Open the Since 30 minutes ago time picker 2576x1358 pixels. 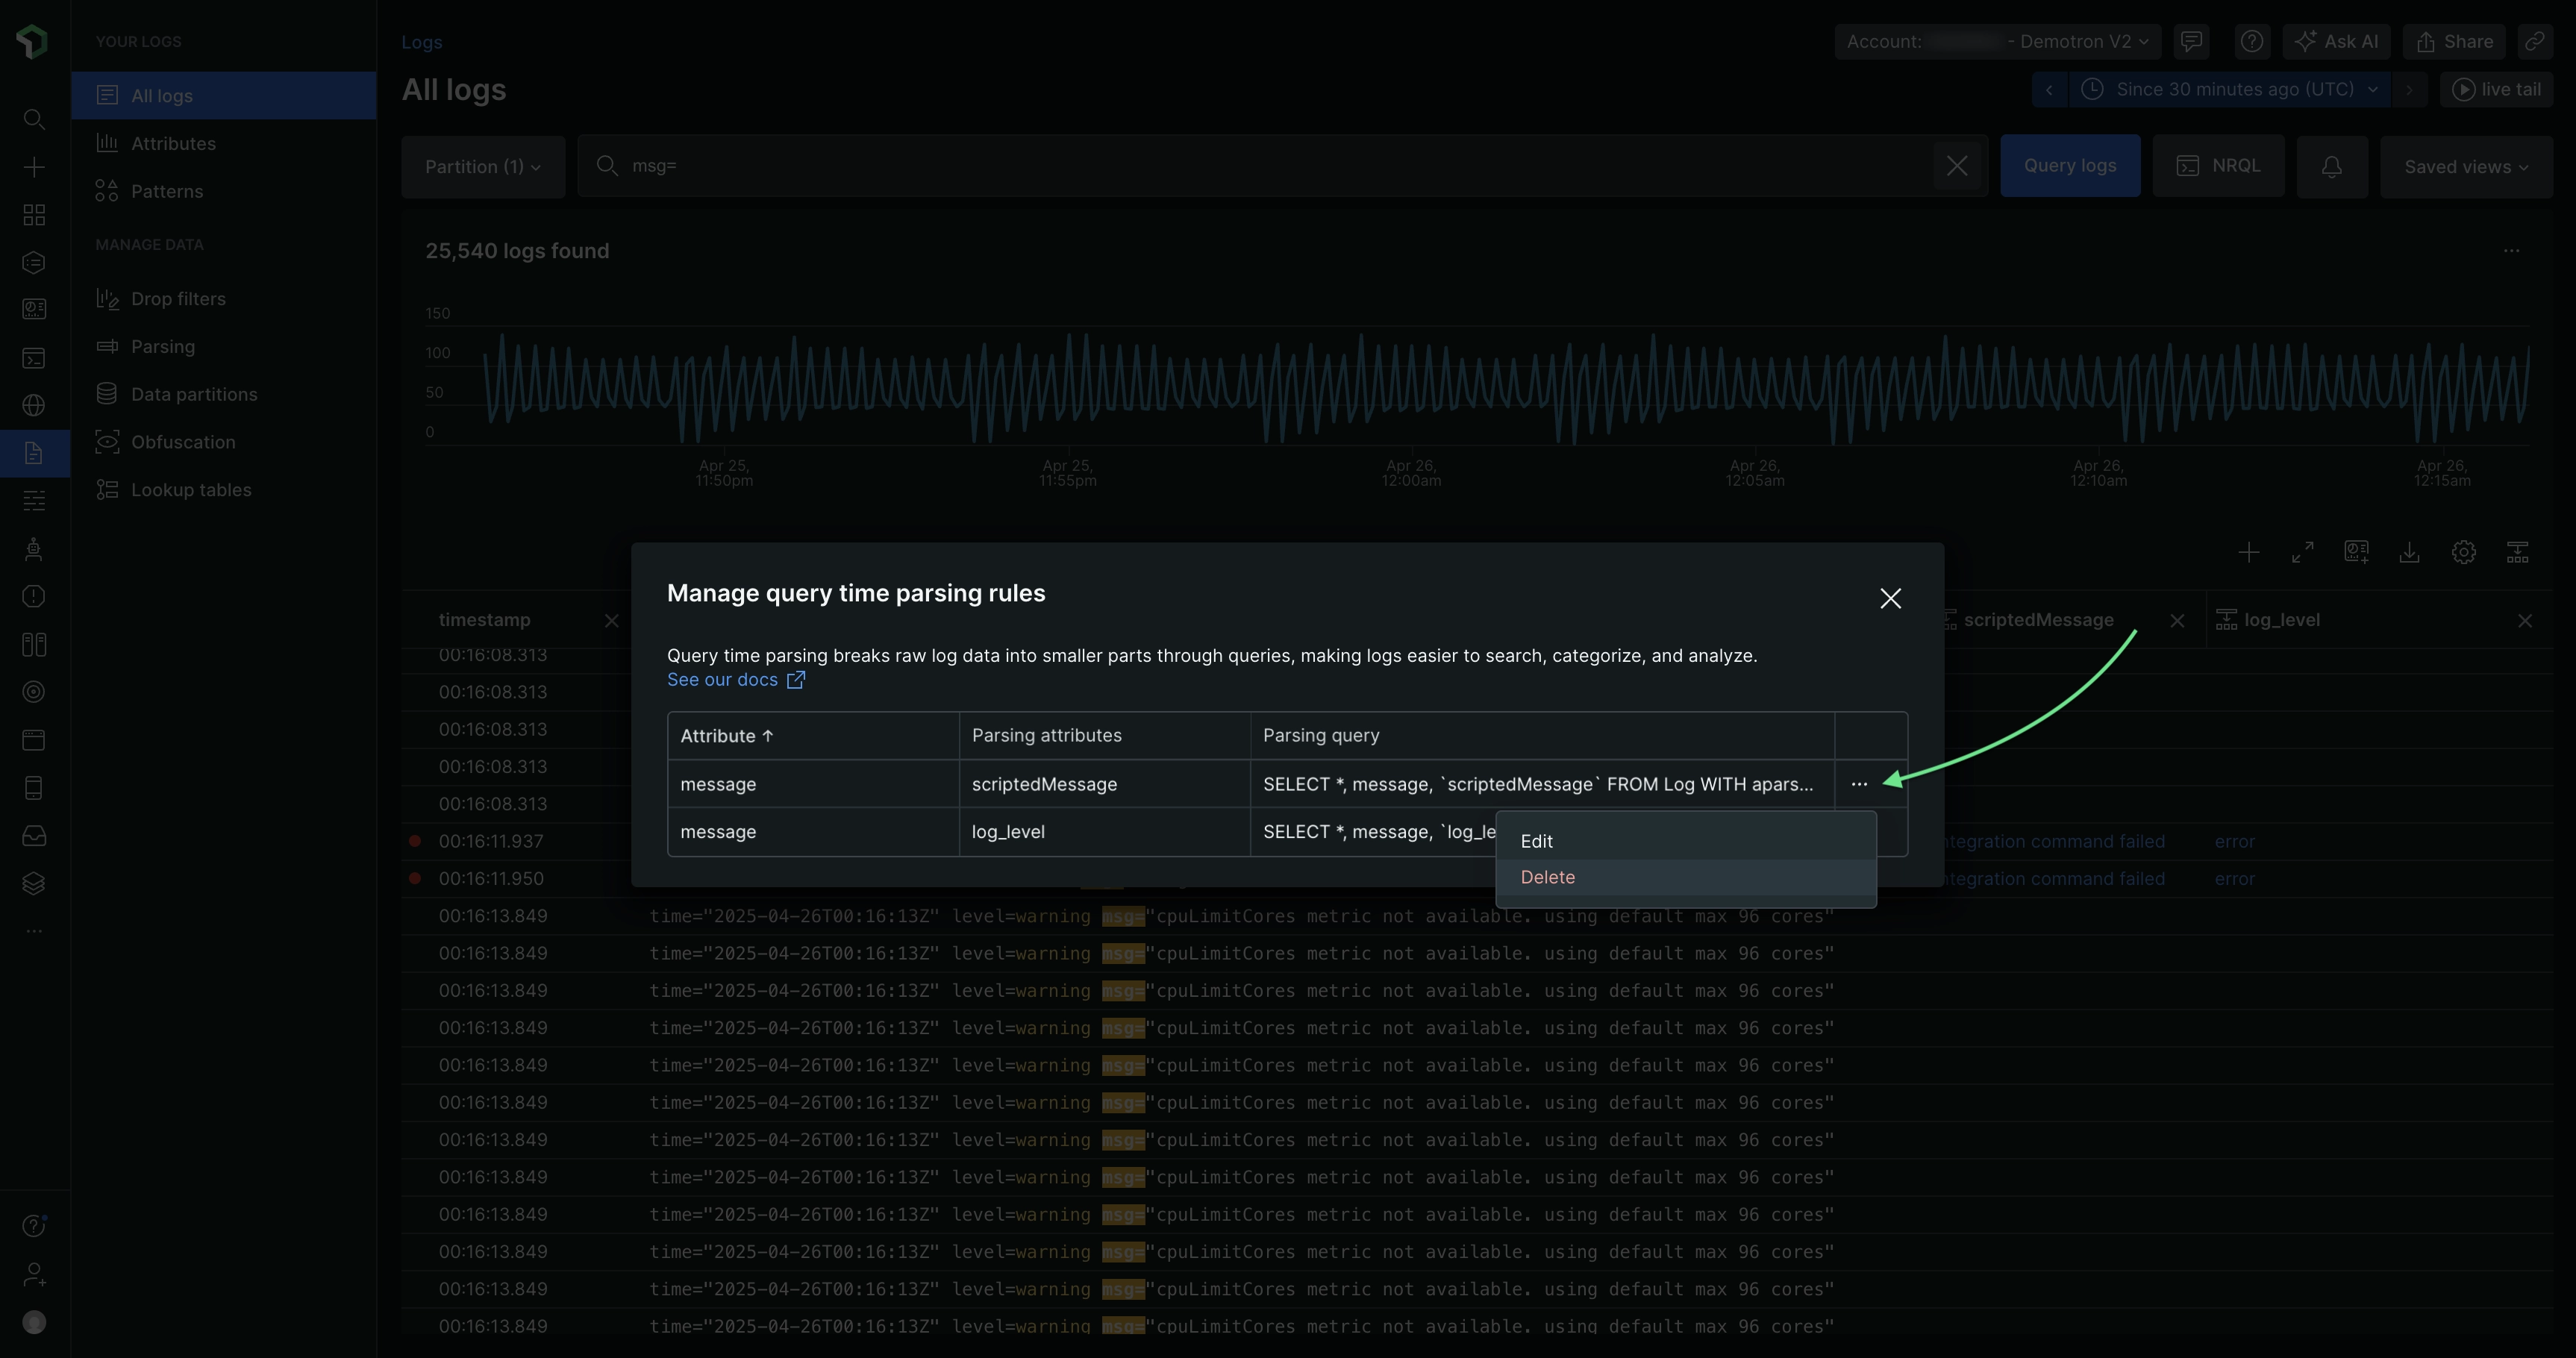pos(2233,89)
